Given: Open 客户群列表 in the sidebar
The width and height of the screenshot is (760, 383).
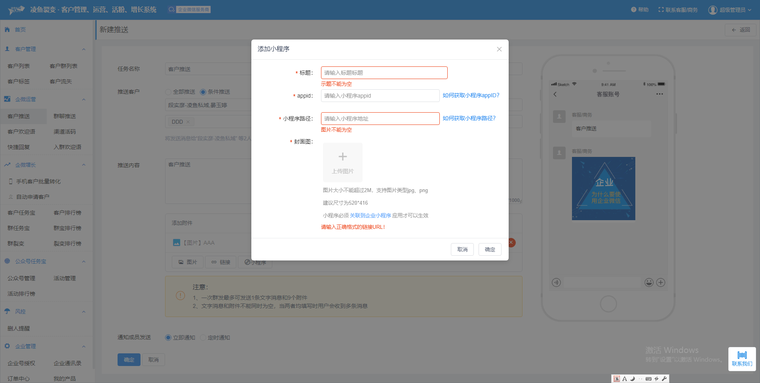Looking at the screenshot, I should 63,66.
